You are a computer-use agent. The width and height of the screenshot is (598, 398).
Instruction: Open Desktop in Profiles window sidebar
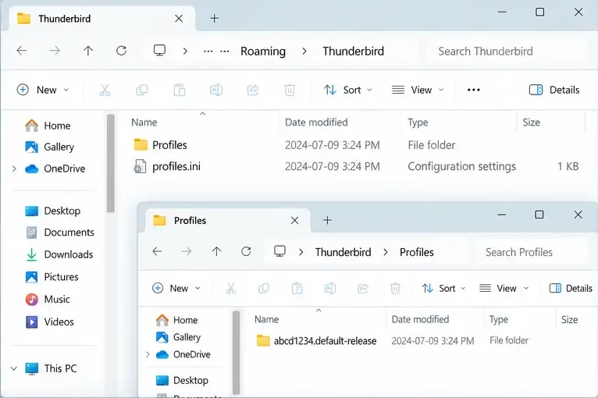coord(183,380)
